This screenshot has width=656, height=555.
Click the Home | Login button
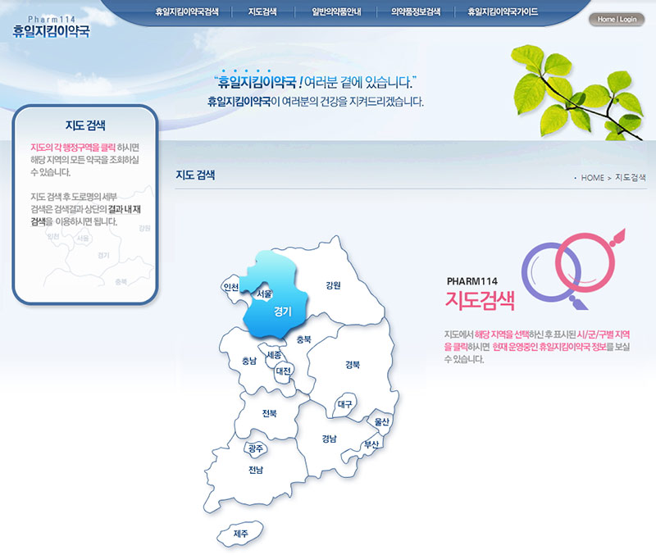click(x=615, y=19)
